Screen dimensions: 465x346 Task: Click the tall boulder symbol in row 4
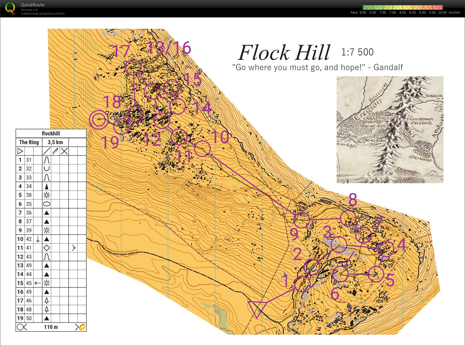47,186
